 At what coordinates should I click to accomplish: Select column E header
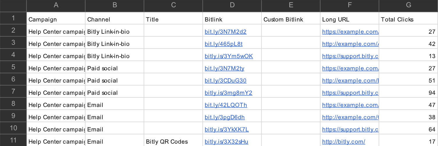[291, 6]
